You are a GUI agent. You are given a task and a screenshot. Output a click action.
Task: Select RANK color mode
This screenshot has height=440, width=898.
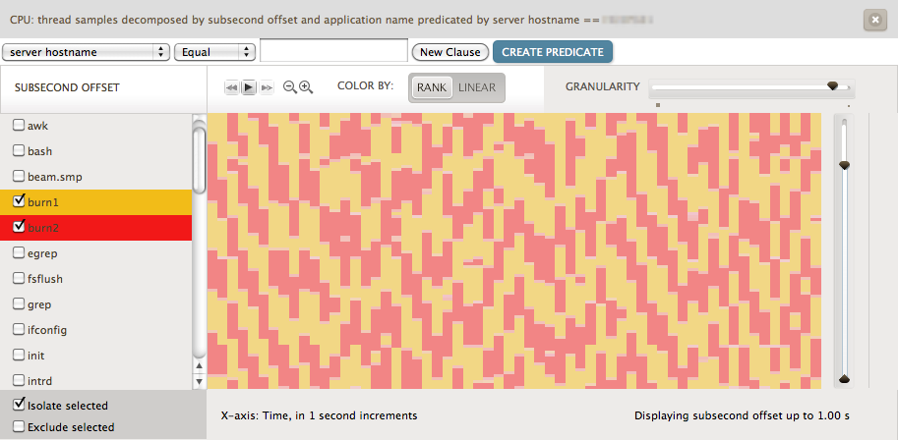click(432, 87)
